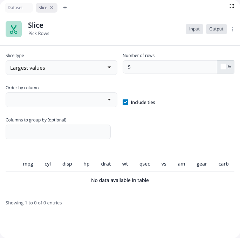
Task: Sort table by cyl column header
Action: 48,164
